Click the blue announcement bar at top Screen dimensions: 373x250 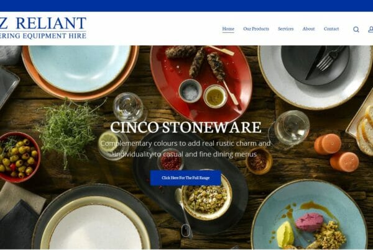click(x=186, y=6)
